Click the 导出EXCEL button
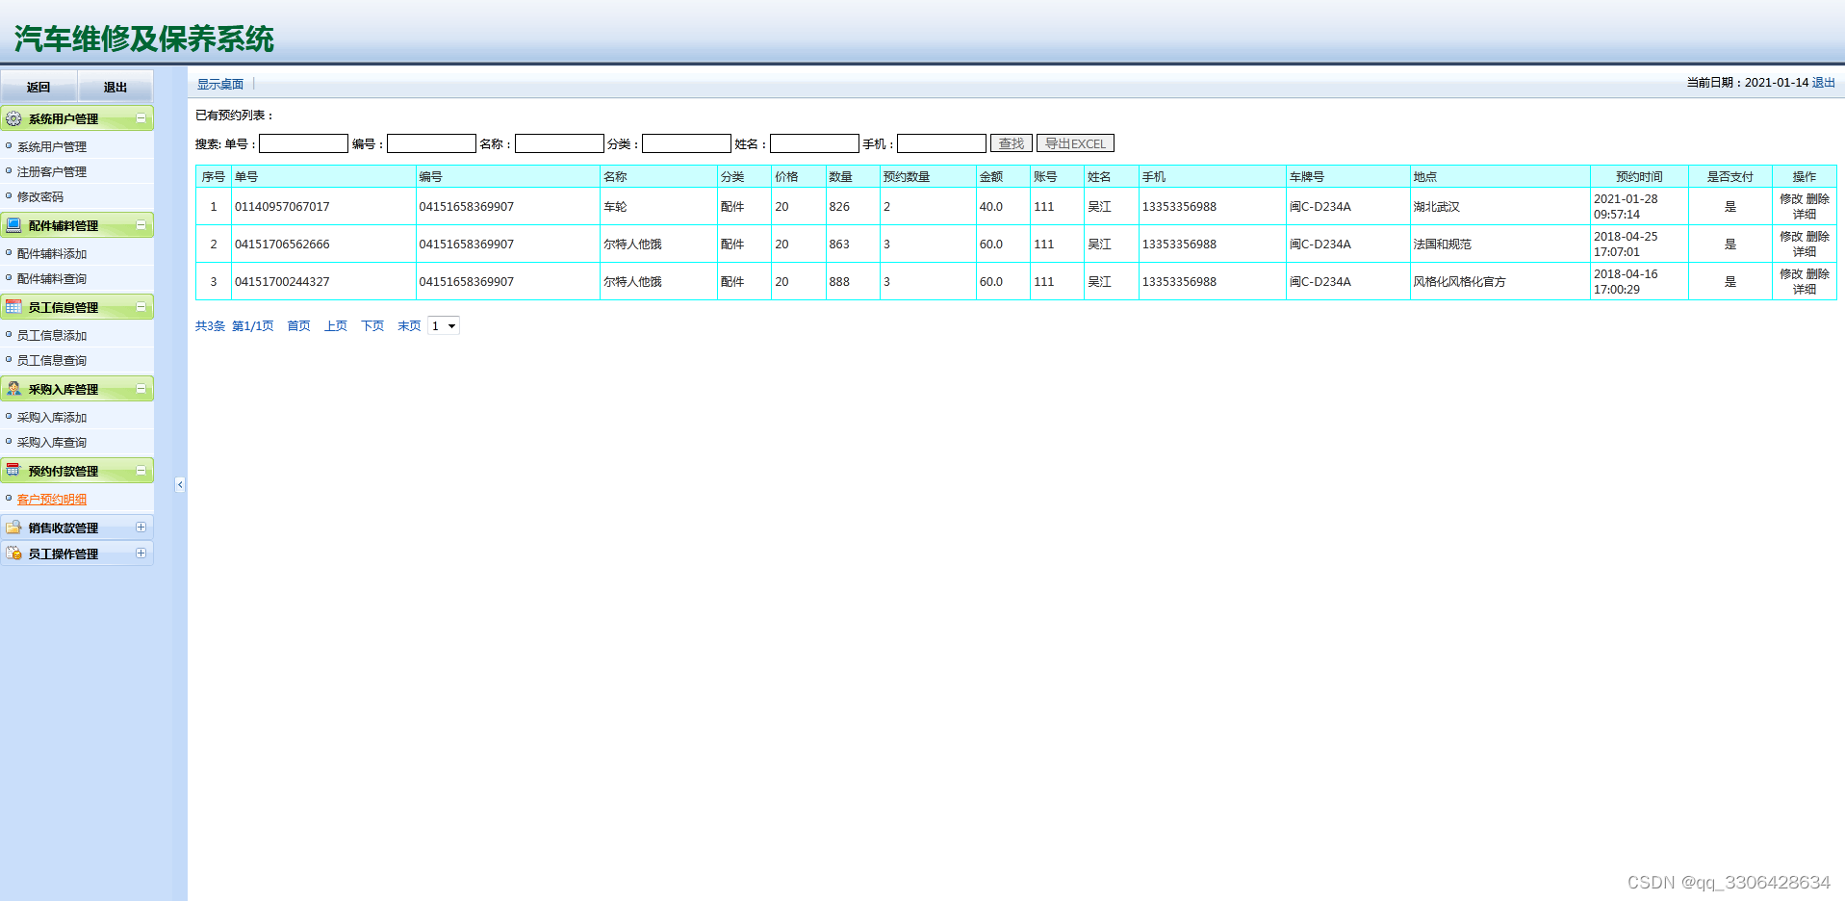This screenshot has width=1845, height=901. pos(1075,143)
